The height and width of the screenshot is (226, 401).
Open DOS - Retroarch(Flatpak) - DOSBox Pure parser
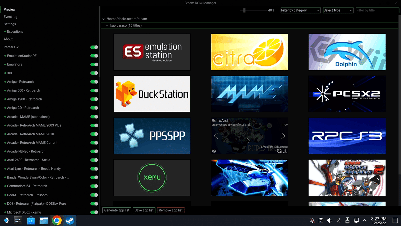(x=37, y=204)
